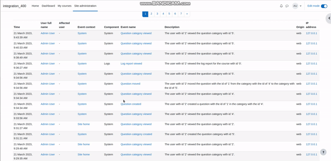This screenshot has width=331, height=161.
Task: Open Site home context link at 9:31:27 AM
Action: click(84, 124)
